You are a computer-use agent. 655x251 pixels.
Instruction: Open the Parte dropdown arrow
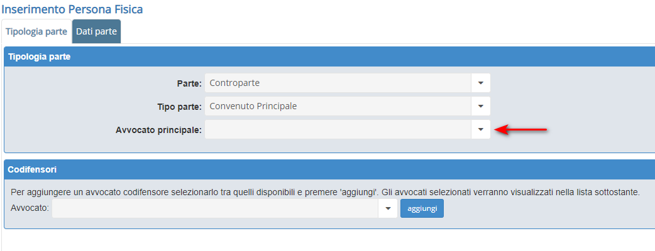480,83
